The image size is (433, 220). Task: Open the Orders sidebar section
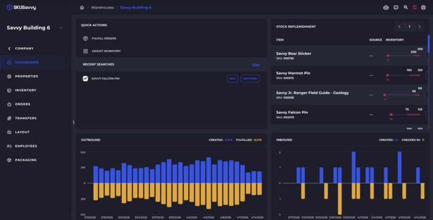pos(22,104)
